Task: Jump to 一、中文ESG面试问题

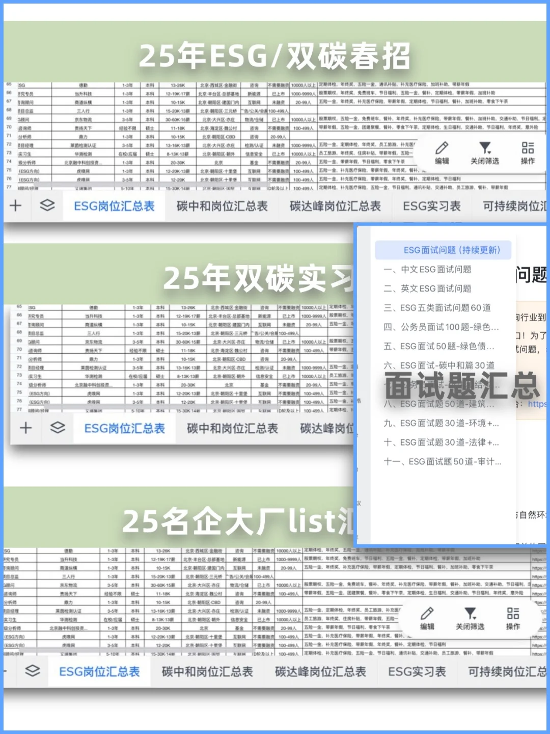Action: [428, 269]
